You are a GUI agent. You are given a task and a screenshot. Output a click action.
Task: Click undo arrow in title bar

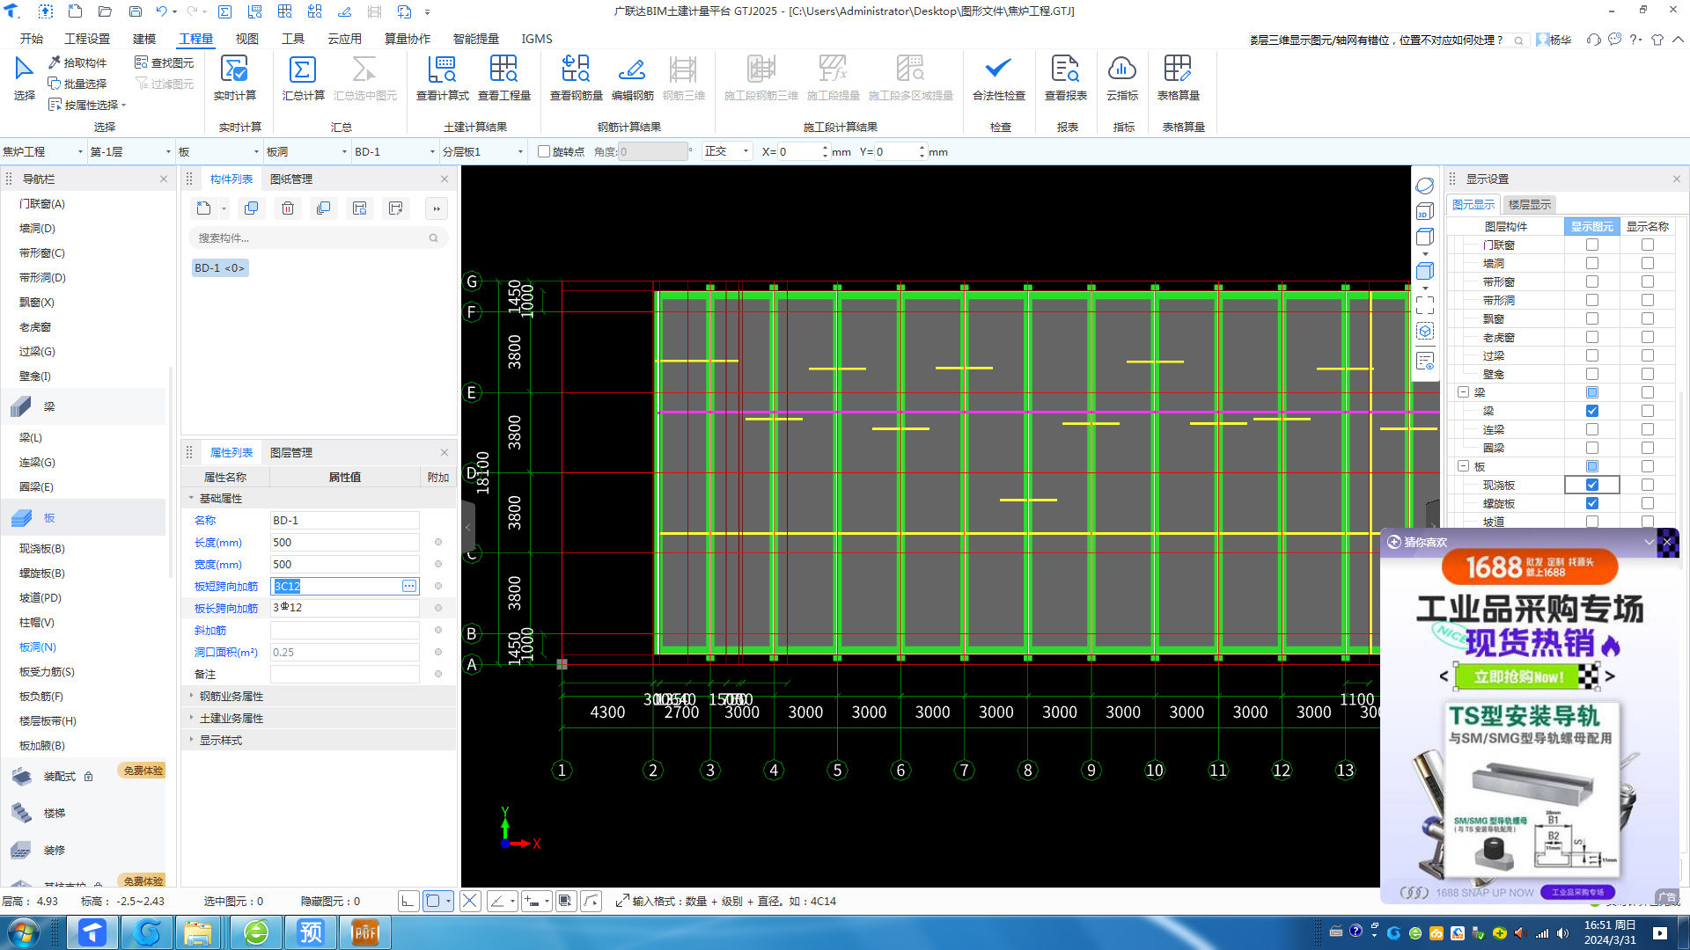click(x=161, y=11)
